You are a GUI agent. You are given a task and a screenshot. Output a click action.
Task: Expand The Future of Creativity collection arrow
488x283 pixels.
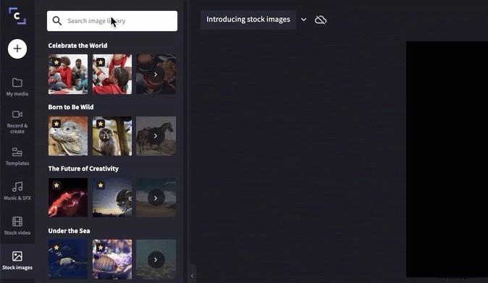click(x=156, y=198)
